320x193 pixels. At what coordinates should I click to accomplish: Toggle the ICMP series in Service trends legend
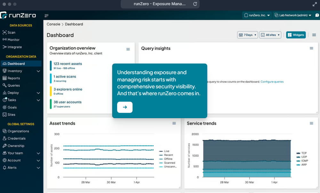(x=302, y=161)
